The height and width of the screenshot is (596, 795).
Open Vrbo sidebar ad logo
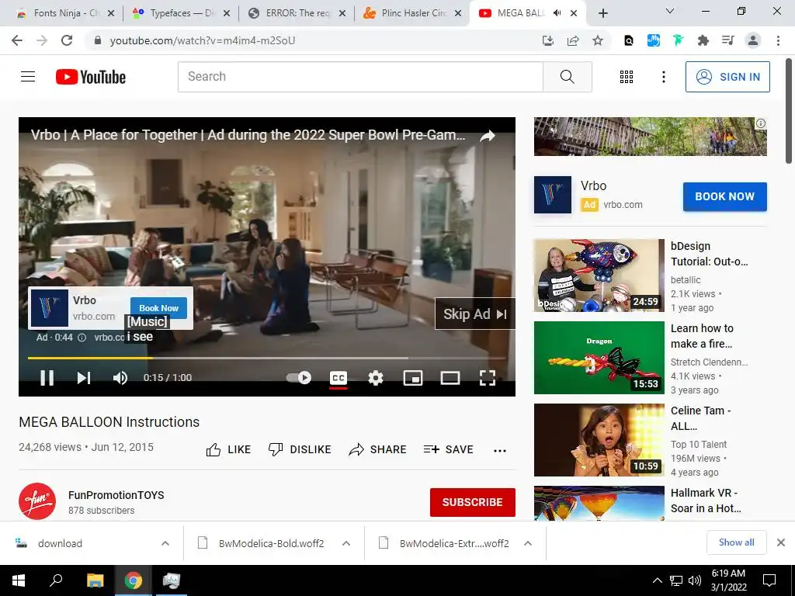(553, 195)
